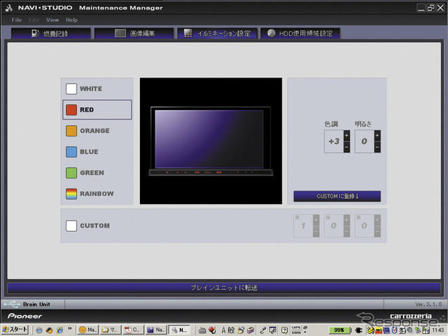
Task: Select the CUSTOM illumination swatch
Action: tap(71, 225)
